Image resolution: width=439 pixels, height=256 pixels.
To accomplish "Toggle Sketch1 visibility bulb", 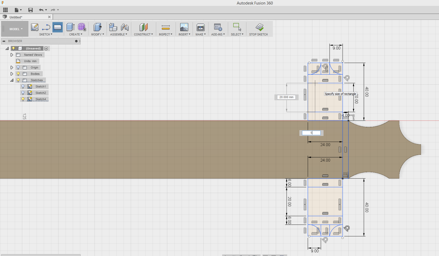I will [23, 86].
